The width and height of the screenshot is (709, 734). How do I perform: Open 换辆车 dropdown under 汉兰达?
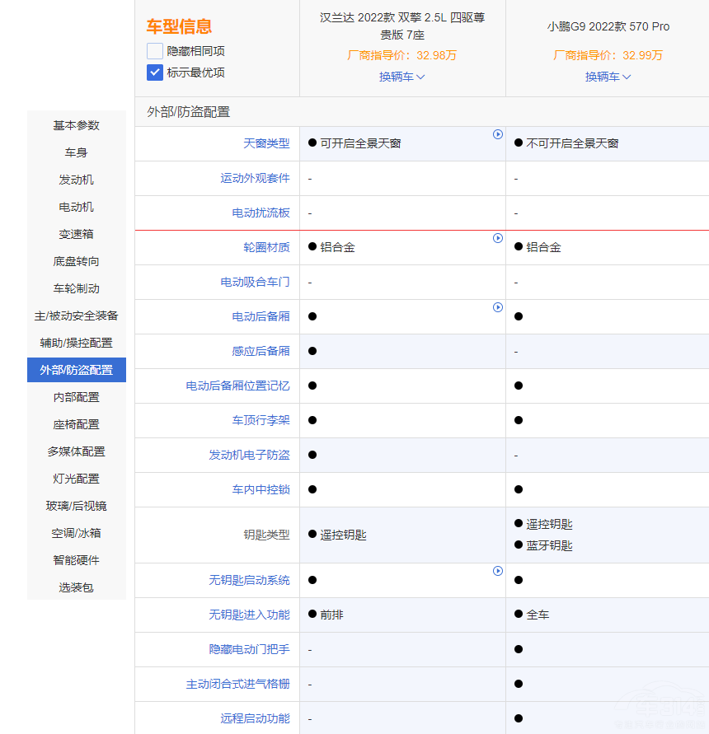tap(402, 77)
